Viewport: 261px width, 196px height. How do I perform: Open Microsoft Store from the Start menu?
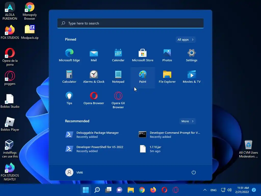tap(143, 55)
